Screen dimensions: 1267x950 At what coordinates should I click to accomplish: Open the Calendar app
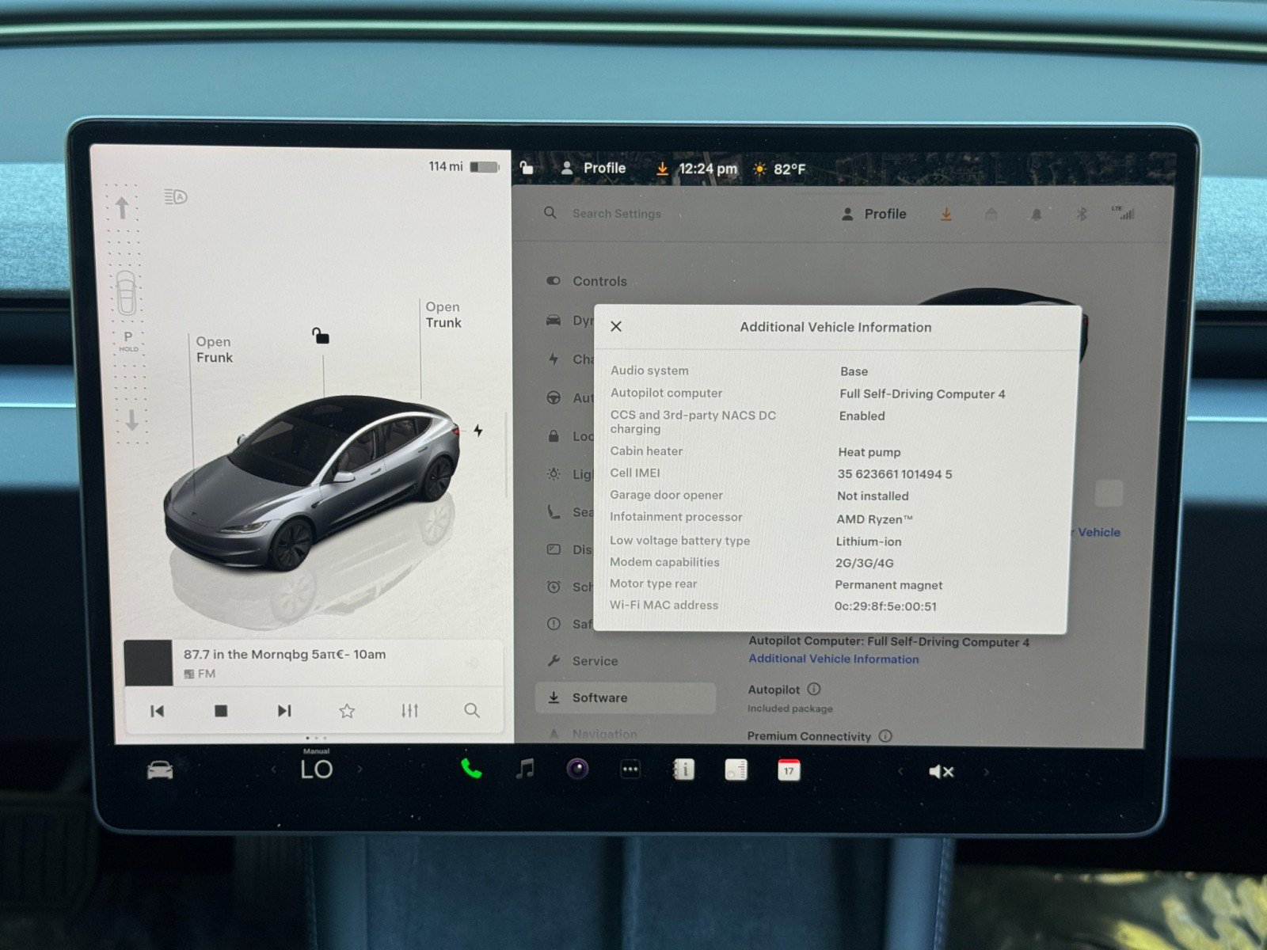pos(789,769)
